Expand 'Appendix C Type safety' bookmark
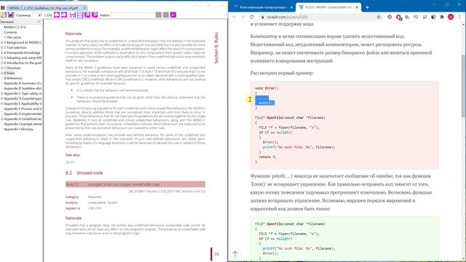Viewport: 466px width, 262px height. tap(1, 93)
